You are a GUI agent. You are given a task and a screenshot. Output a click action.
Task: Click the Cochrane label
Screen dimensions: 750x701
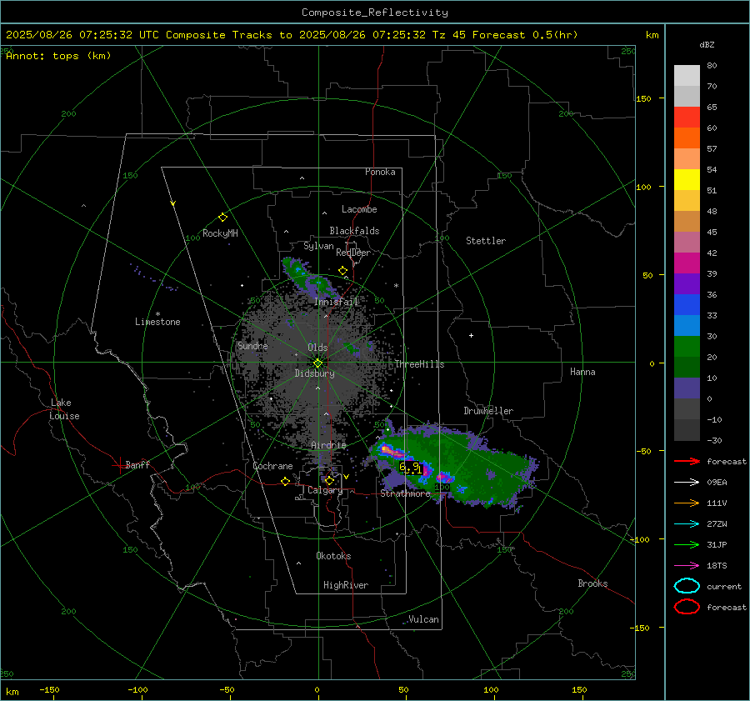pos(272,466)
